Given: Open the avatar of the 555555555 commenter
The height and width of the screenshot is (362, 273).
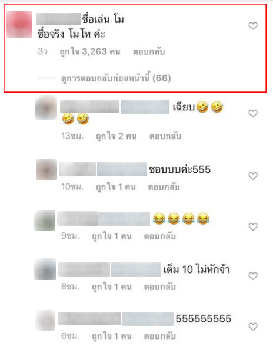Looking at the screenshot, I should pyautogui.click(x=45, y=321).
